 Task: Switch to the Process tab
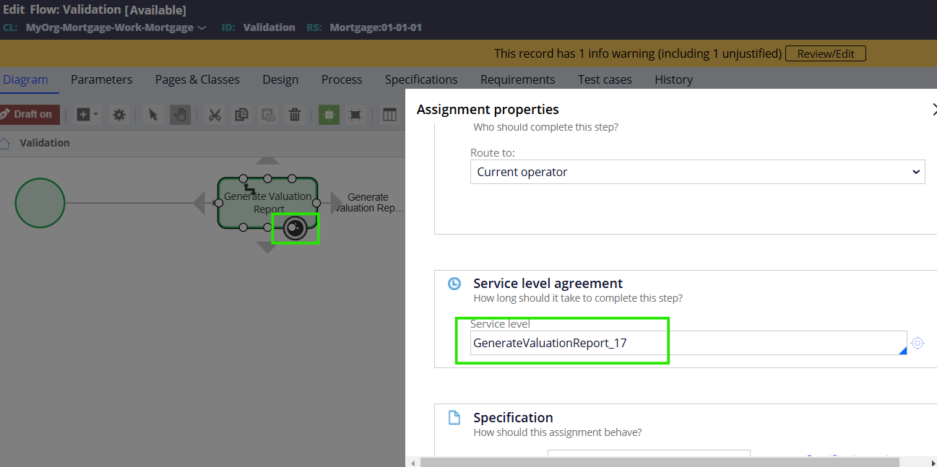[x=341, y=79]
